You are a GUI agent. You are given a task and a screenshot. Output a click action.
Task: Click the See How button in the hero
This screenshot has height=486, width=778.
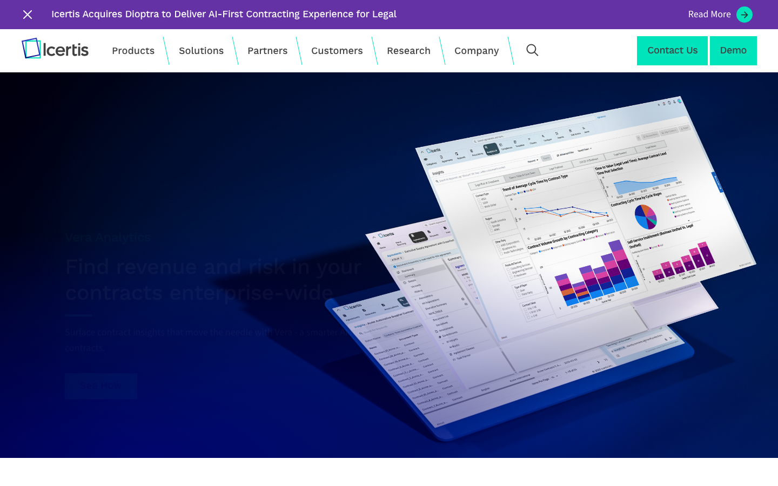click(x=101, y=386)
